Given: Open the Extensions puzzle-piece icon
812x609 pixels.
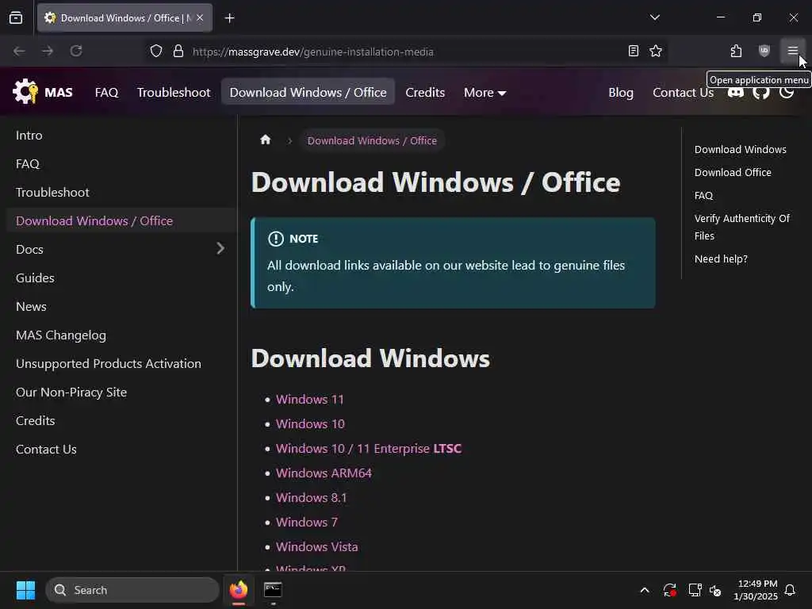Looking at the screenshot, I should (x=736, y=51).
